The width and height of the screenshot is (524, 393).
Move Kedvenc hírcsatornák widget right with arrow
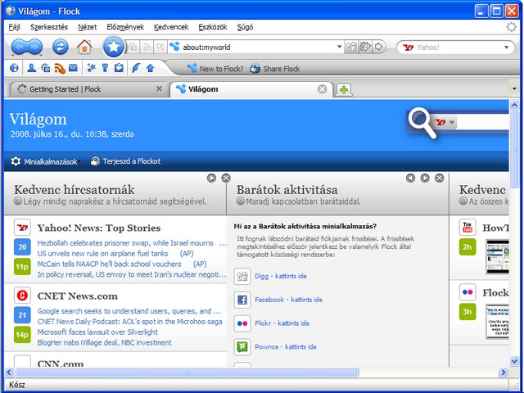pos(211,178)
